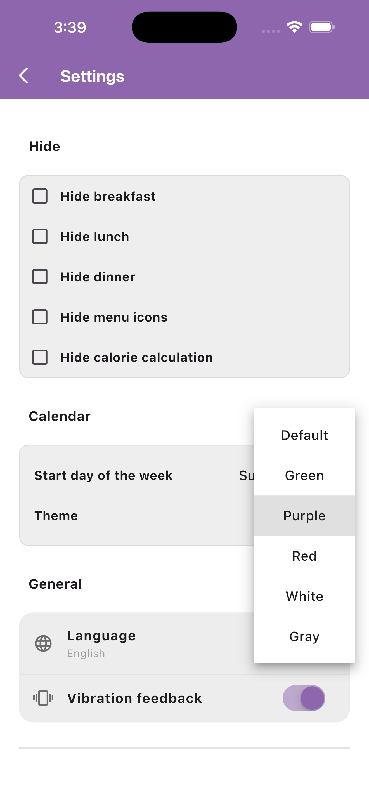Select the highlighted Purple theme
369x802 pixels.
304,516
